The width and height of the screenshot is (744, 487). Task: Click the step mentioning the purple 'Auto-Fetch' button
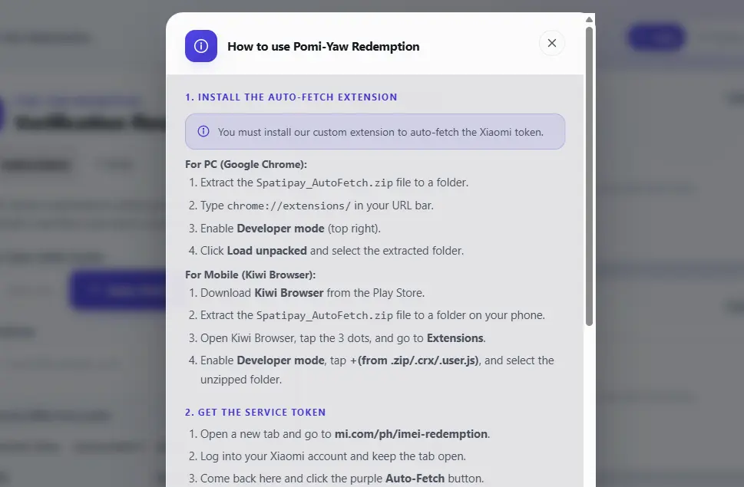[342, 479]
